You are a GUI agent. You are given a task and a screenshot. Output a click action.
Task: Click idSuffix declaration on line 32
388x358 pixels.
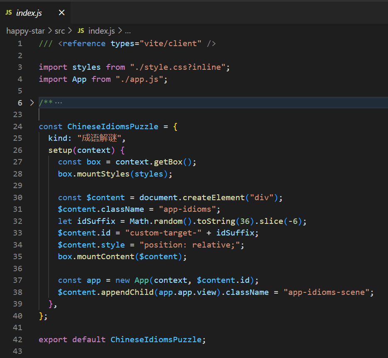pos(96,221)
